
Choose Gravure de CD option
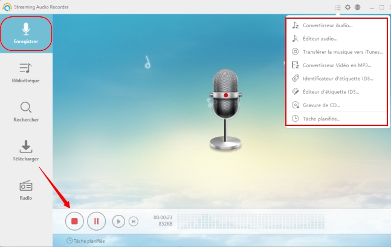(x=337, y=105)
